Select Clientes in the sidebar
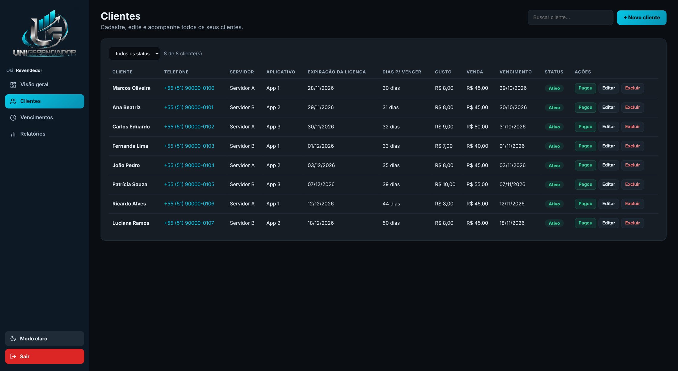Screen dimensions: 678x371 tap(45, 101)
